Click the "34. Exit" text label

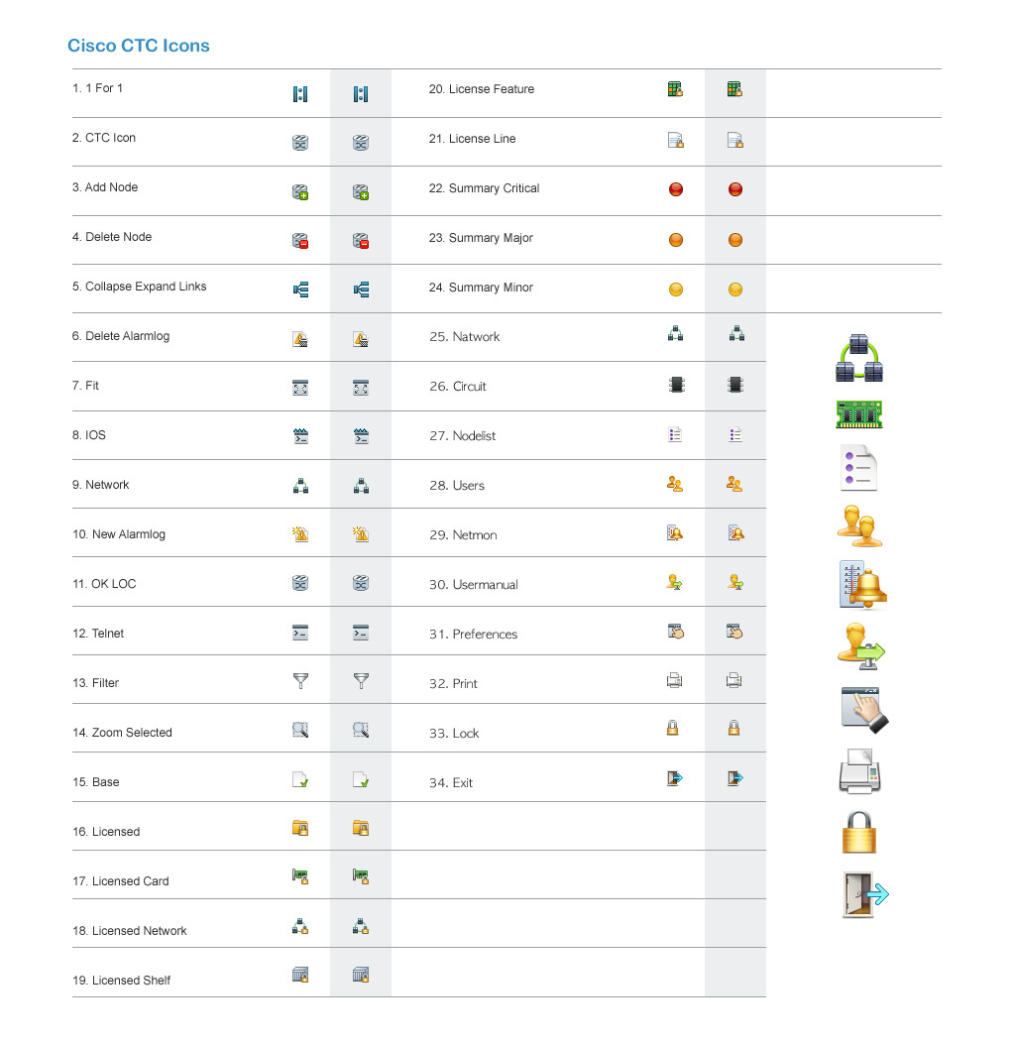(x=451, y=783)
